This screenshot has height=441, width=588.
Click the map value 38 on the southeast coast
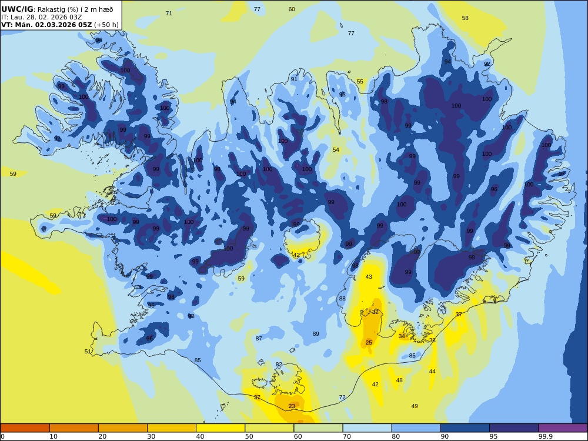click(432, 340)
